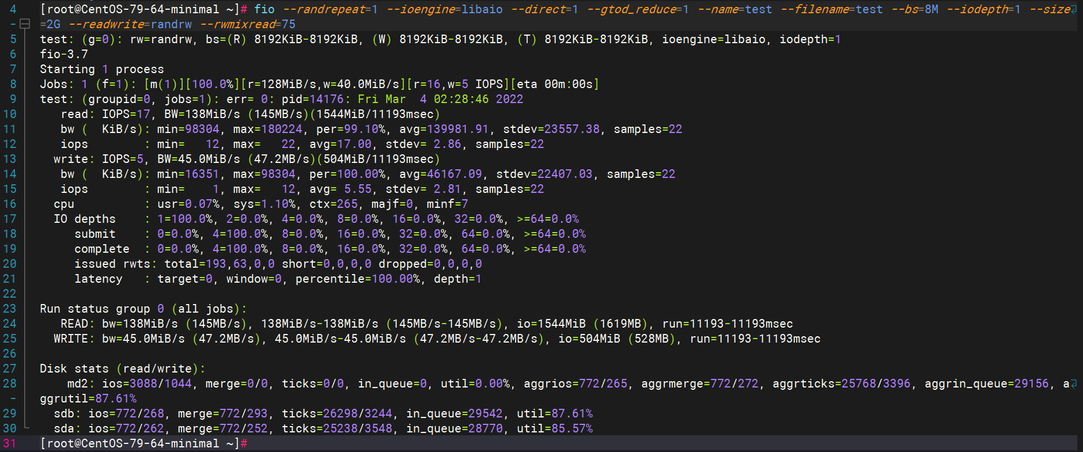Viewport: 1083px width, 452px height.
Task: Click the "Starting 1 process" line
Action: 102,69
